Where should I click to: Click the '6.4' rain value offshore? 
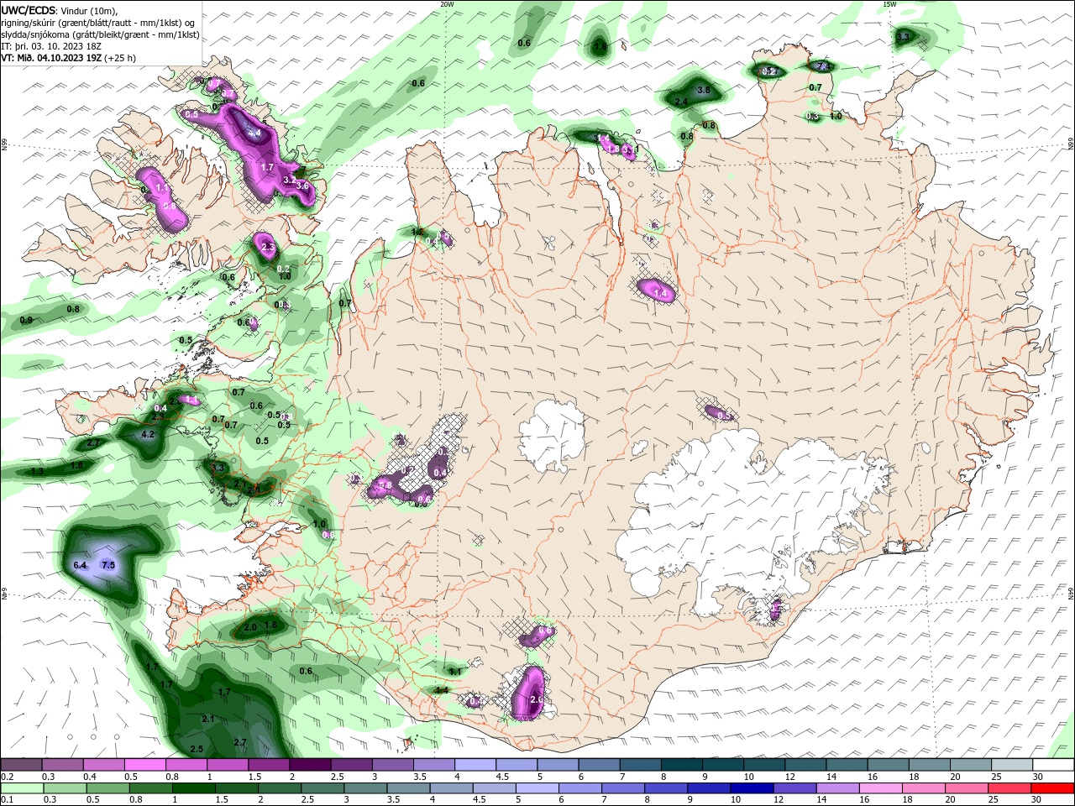click(x=81, y=565)
